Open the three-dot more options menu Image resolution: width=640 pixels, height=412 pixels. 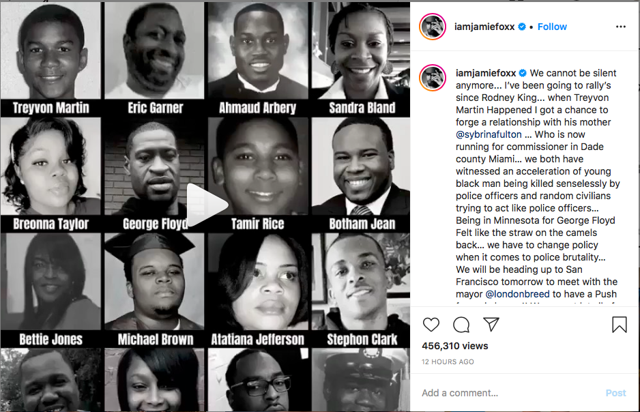[621, 27]
